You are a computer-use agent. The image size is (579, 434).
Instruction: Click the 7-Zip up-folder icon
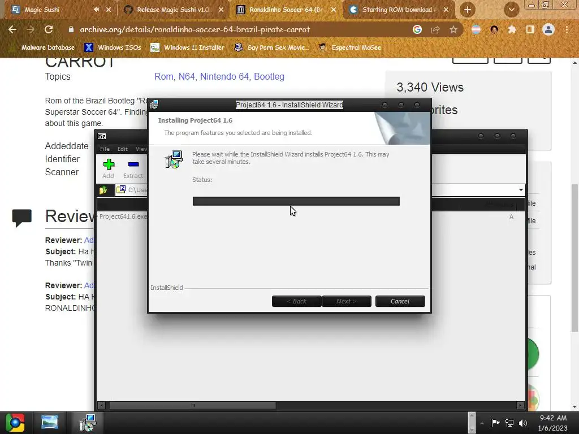point(103,190)
